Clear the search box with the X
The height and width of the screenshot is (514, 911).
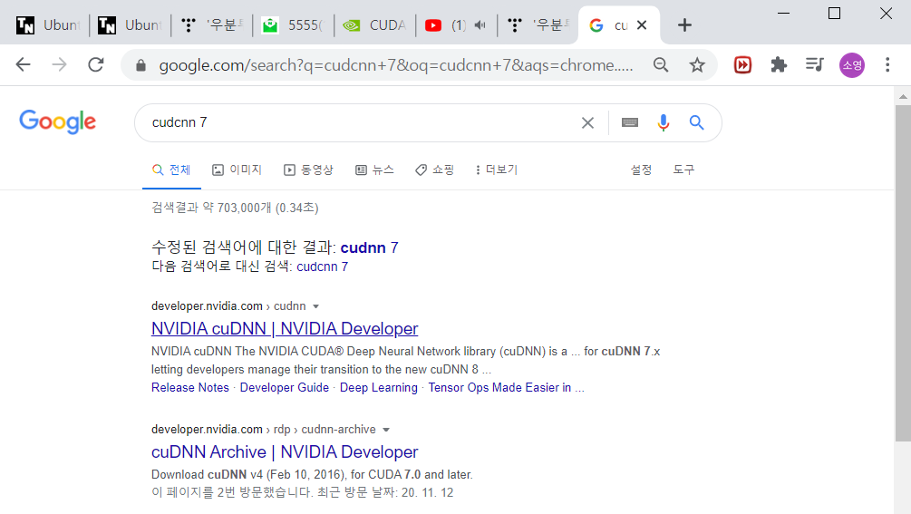click(587, 122)
